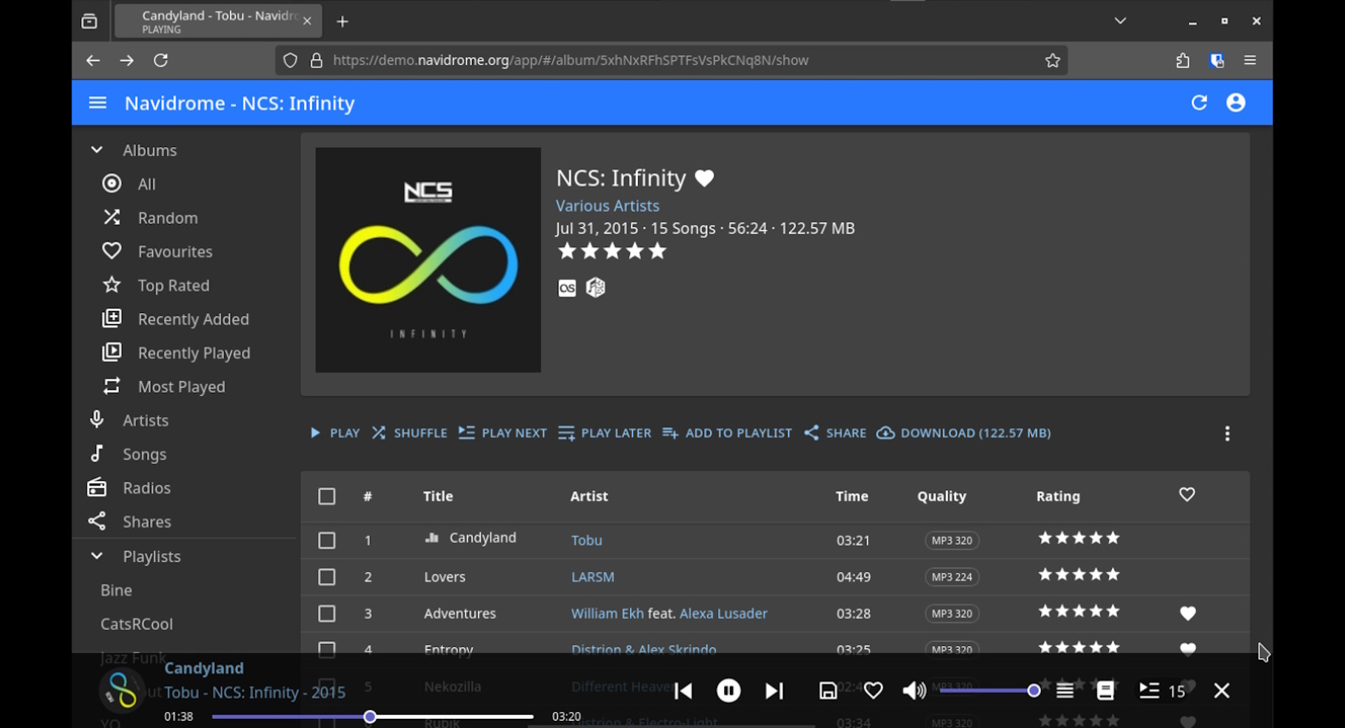Screen dimensions: 1345x728
Task: Select all songs with header checkbox
Action: pos(326,496)
